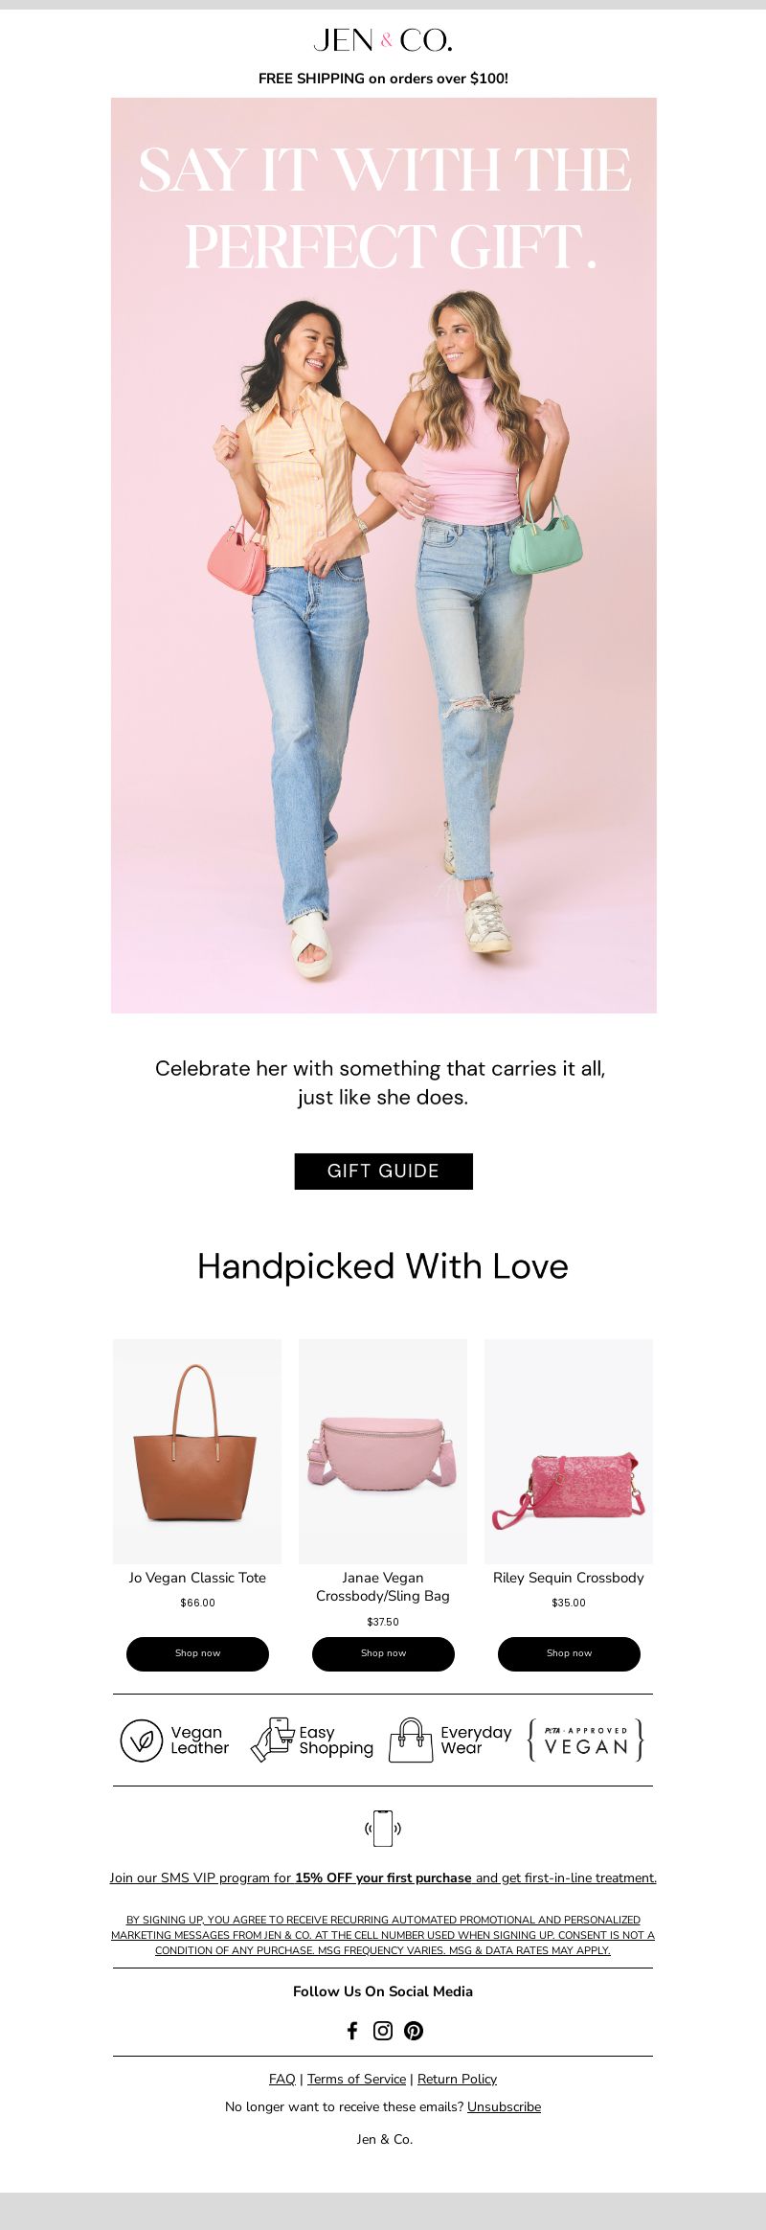Shop now for Jo Vegan Classic Tote
The height and width of the screenshot is (2230, 766).
click(197, 1653)
